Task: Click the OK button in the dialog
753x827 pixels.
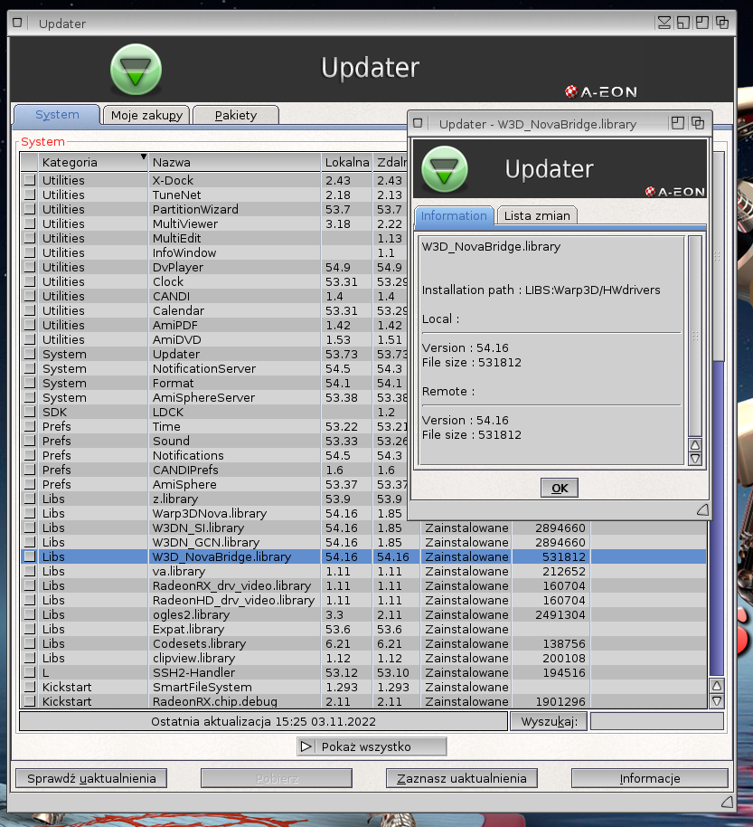Action: [559, 488]
